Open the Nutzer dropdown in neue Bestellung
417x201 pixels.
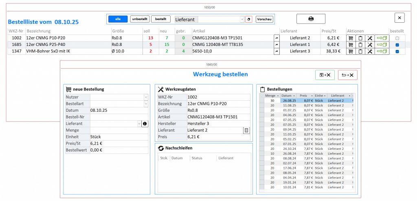[146, 97]
